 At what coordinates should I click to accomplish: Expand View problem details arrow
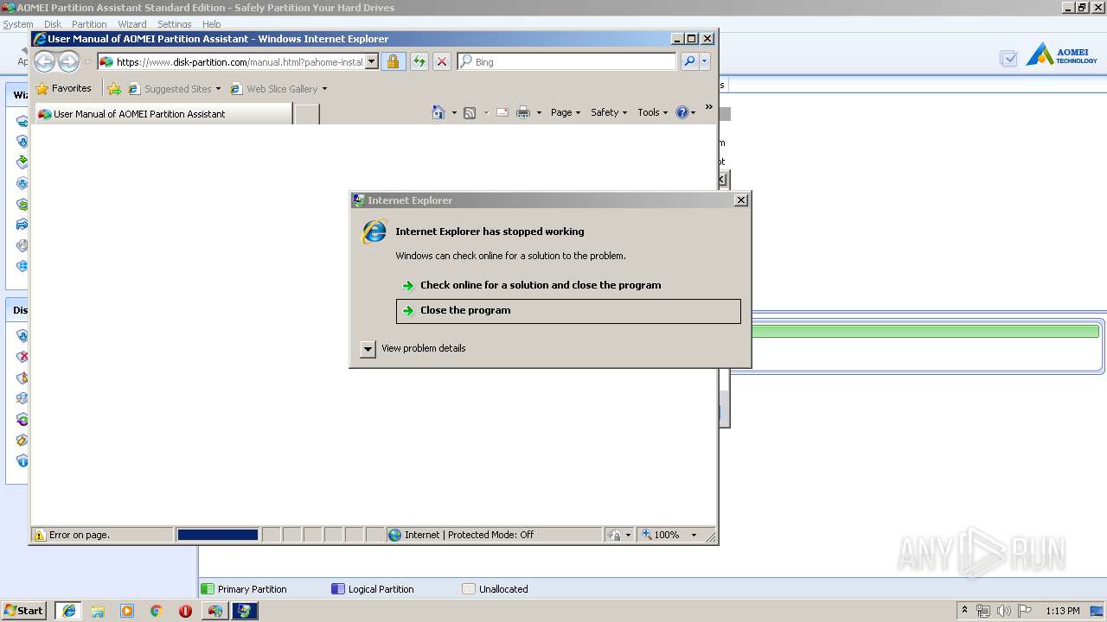point(368,348)
